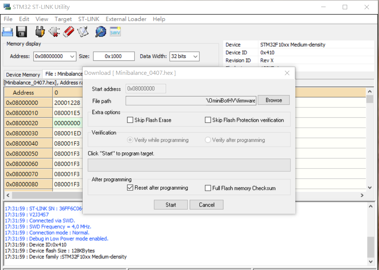
Task: Click the Full chip erase eraser icon
Action: click(x=69, y=32)
